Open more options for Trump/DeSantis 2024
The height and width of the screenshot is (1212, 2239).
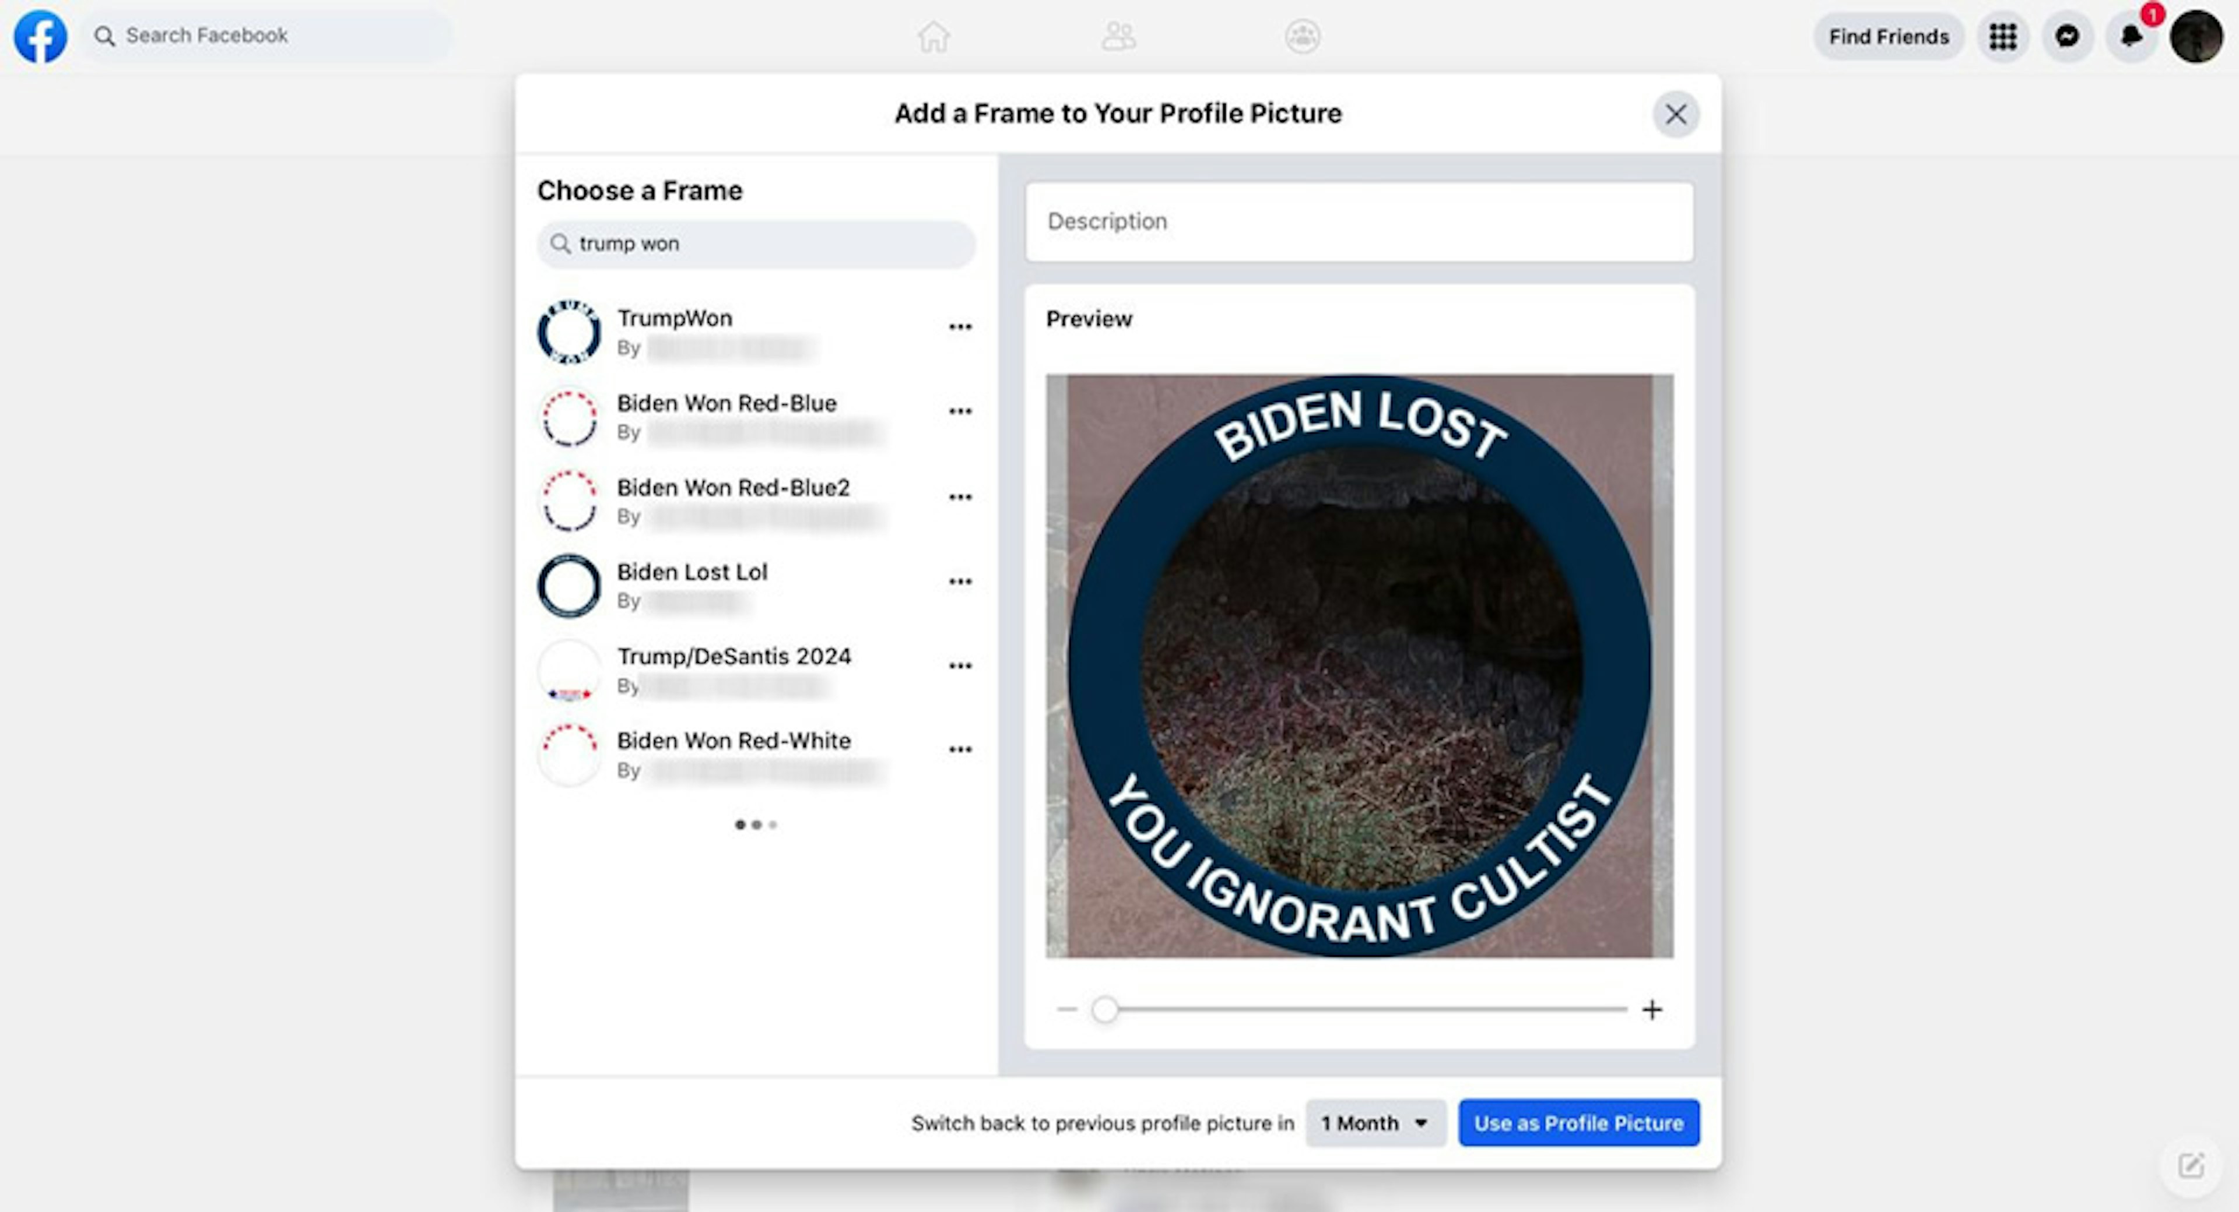960,665
